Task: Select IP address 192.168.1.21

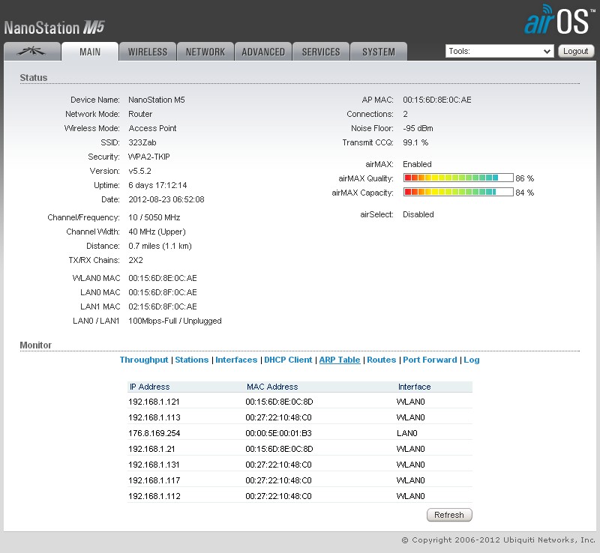Action: click(x=151, y=449)
